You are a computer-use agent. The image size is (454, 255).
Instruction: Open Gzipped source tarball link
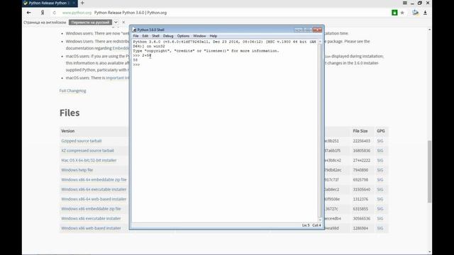82,141
